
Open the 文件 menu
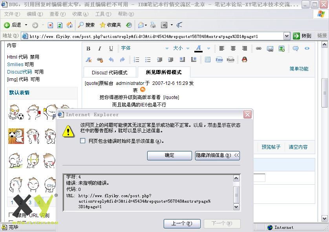(x=12, y=14)
